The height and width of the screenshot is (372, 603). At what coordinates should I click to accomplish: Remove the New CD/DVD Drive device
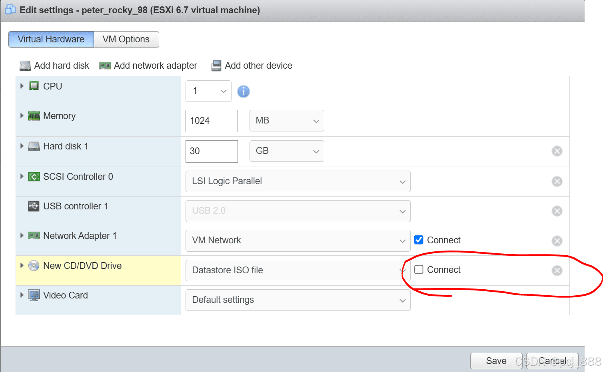(557, 271)
